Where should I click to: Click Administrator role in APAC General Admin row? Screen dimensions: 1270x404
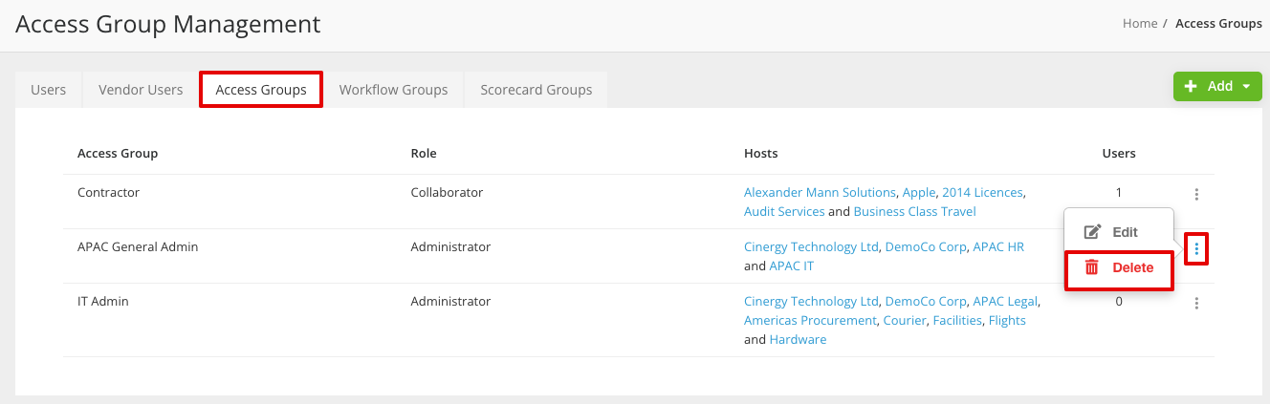pos(450,246)
